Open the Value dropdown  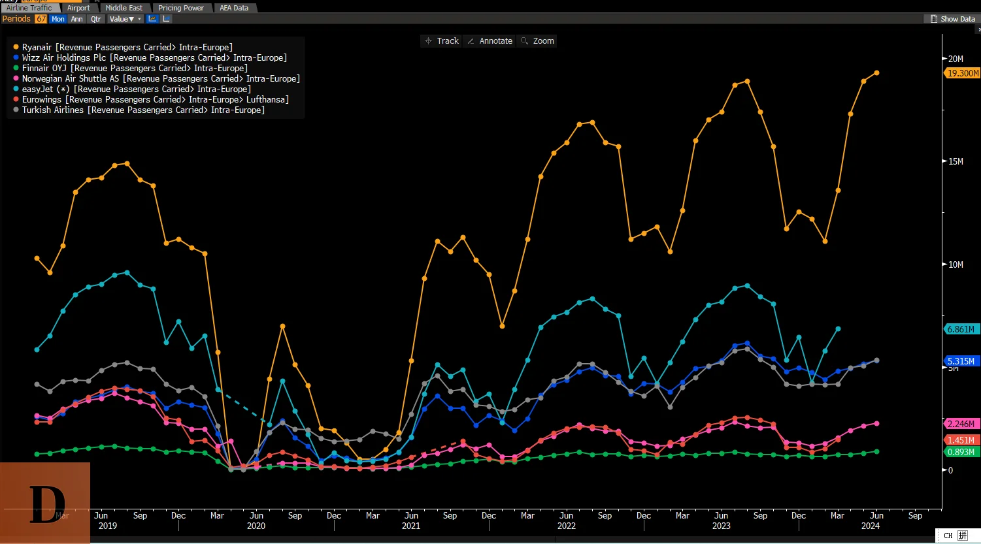pyautogui.click(x=125, y=19)
